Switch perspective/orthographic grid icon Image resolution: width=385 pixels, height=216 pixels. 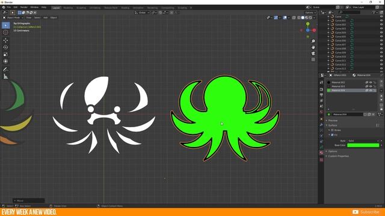(313, 59)
